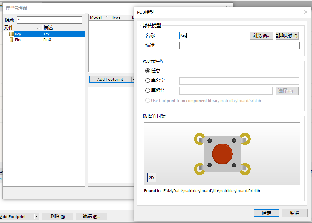
Task: Click the Key component icon in list
Action: 11,34
